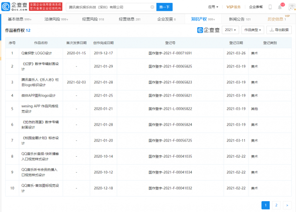Click the 登记号 column header
Viewport: 296px width, 212px height.
click(x=170, y=43)
